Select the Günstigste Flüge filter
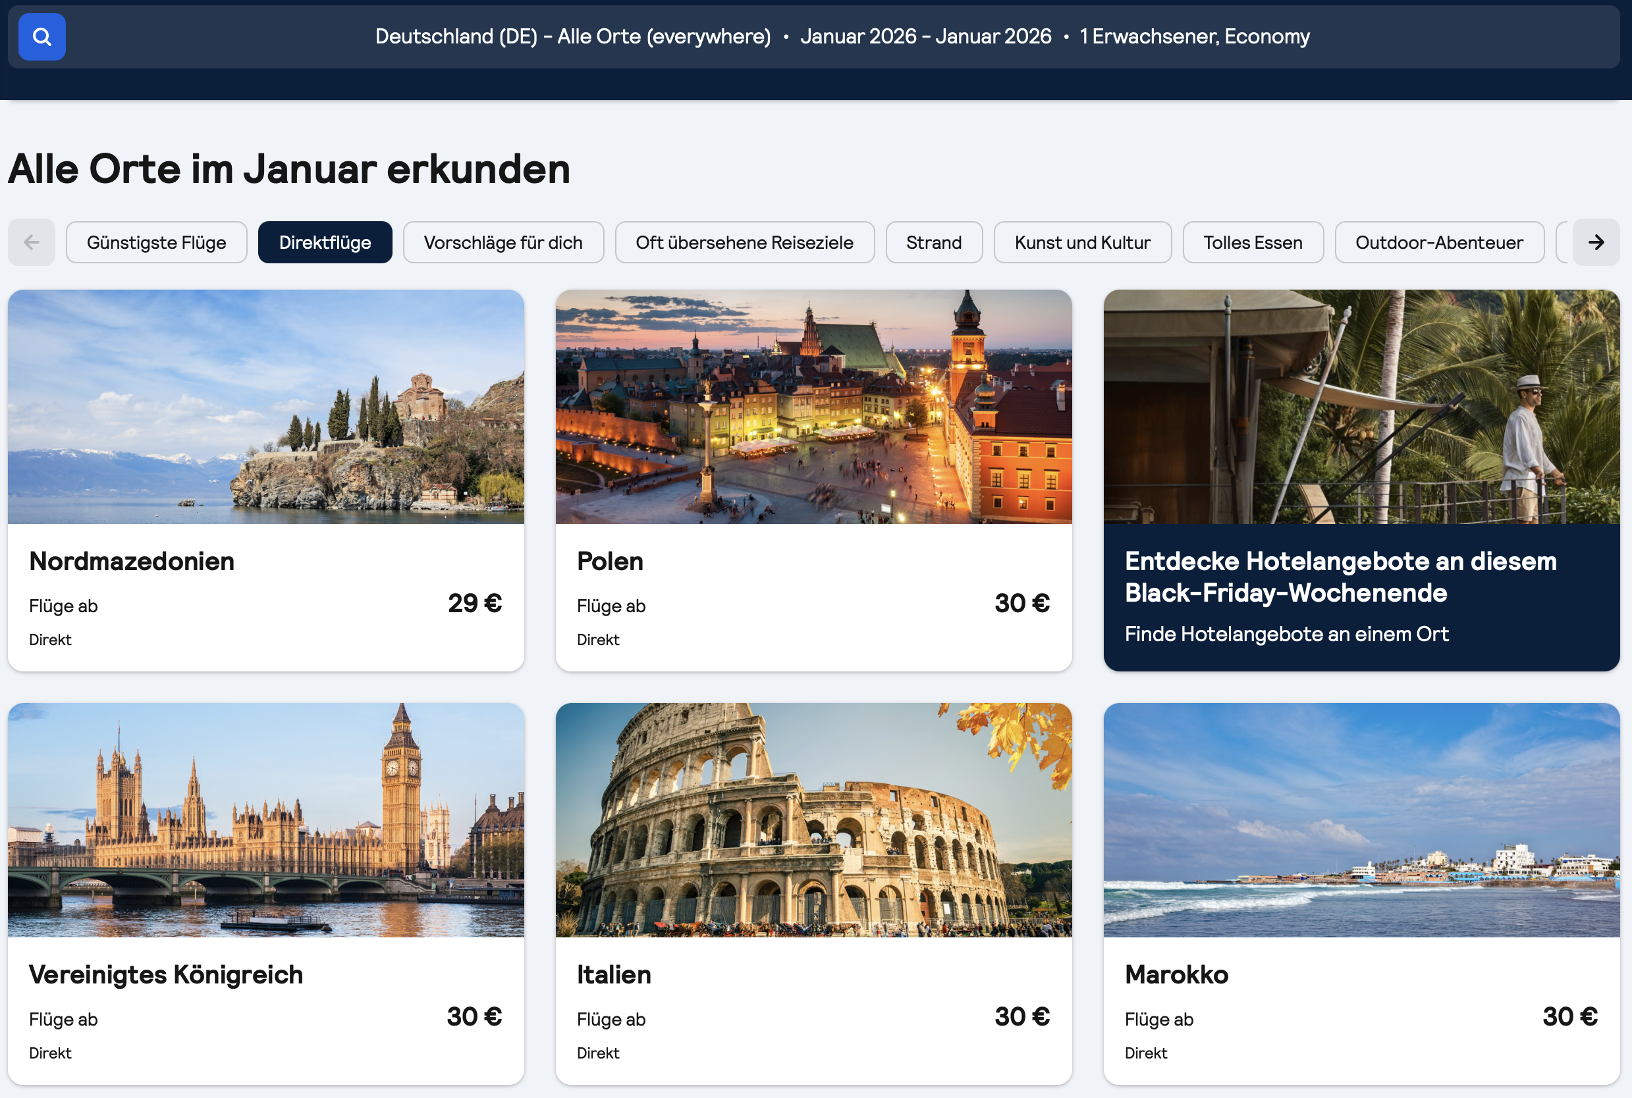The image size is (1632, 1098). [156, 242]
